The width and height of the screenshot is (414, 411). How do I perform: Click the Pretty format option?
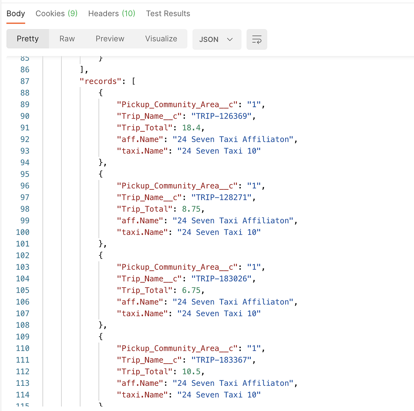tap(28, 39)
